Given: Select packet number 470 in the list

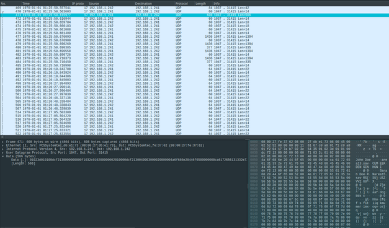Looking at the screenshot, I should pos(195,11).
